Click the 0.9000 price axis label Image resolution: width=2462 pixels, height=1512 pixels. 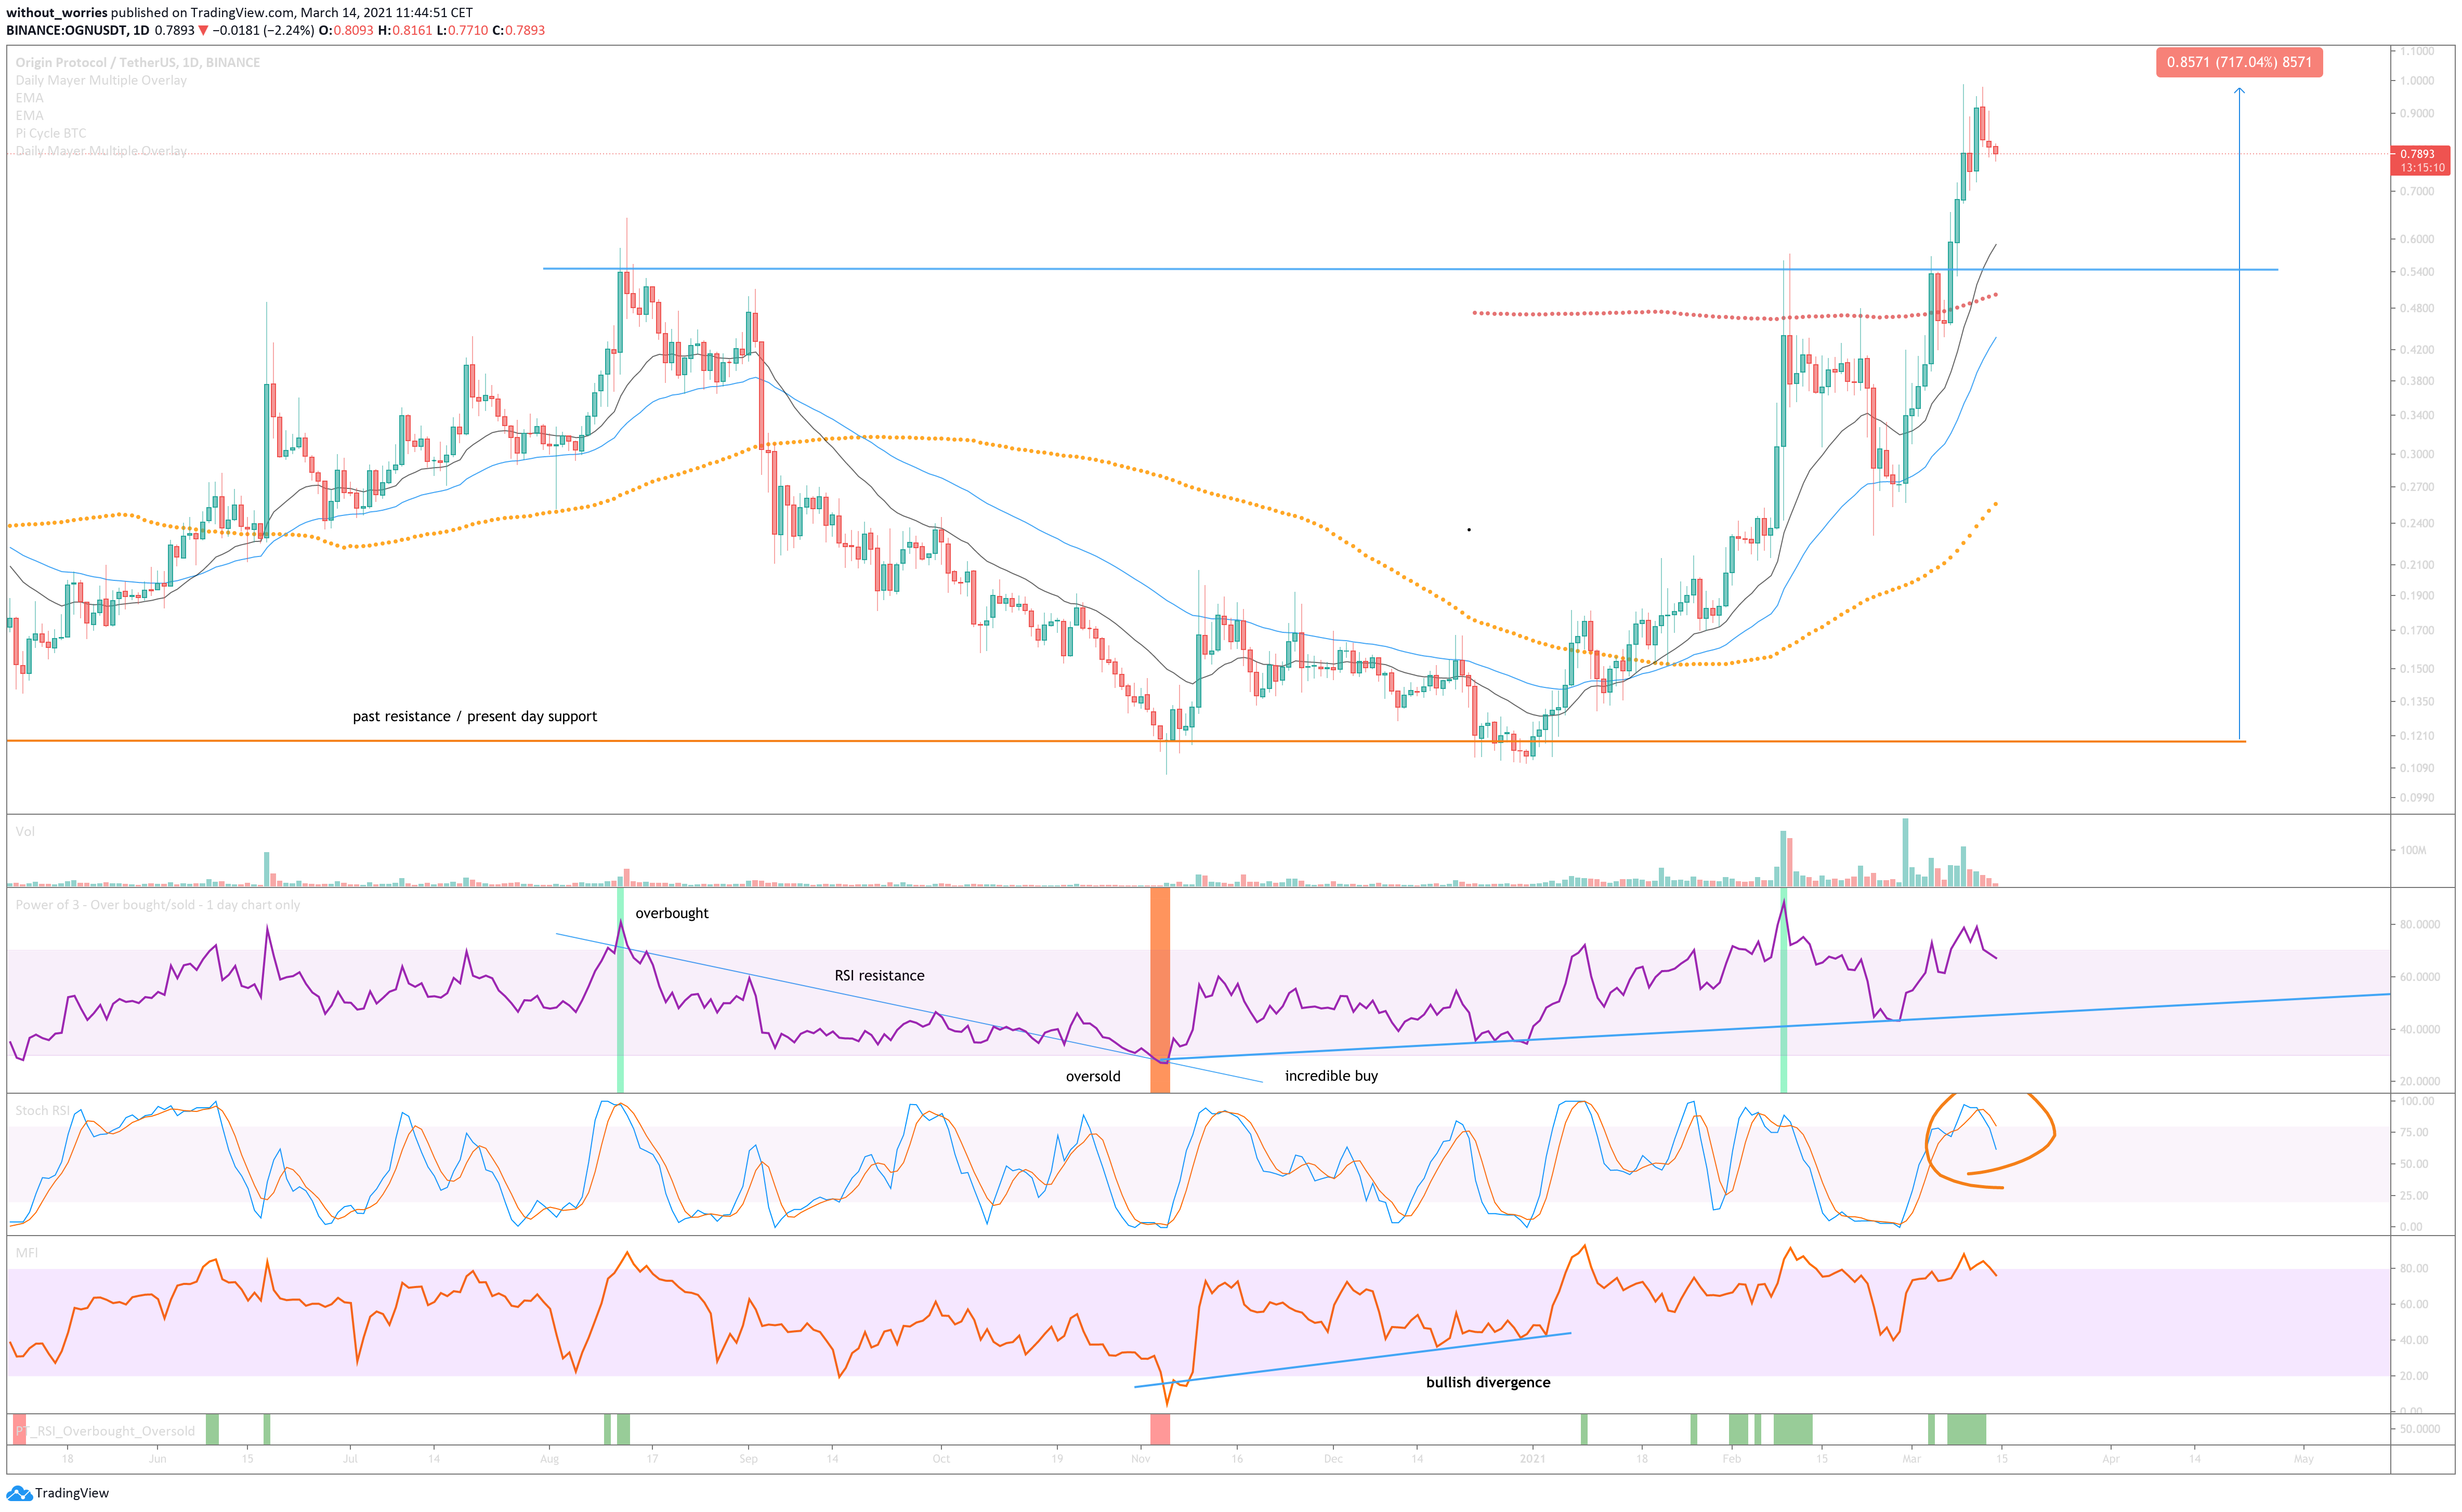(2417, 114)
